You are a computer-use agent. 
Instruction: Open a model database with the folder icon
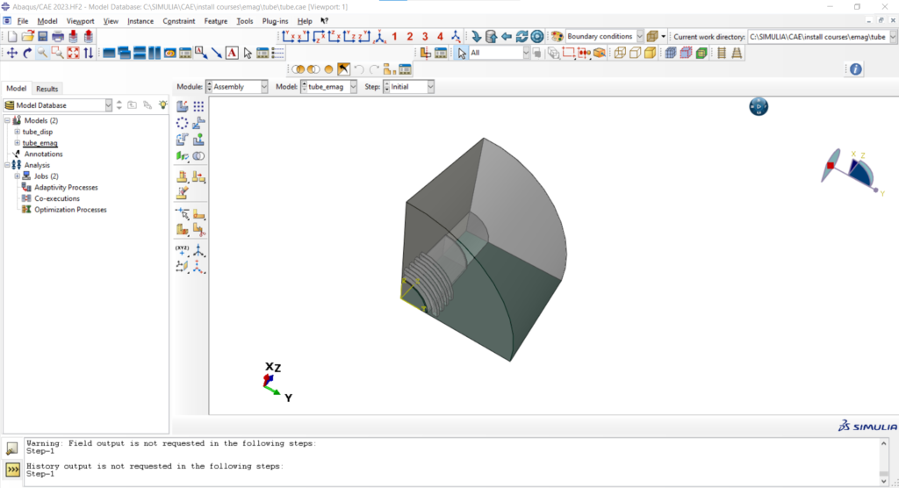[27, 37]
